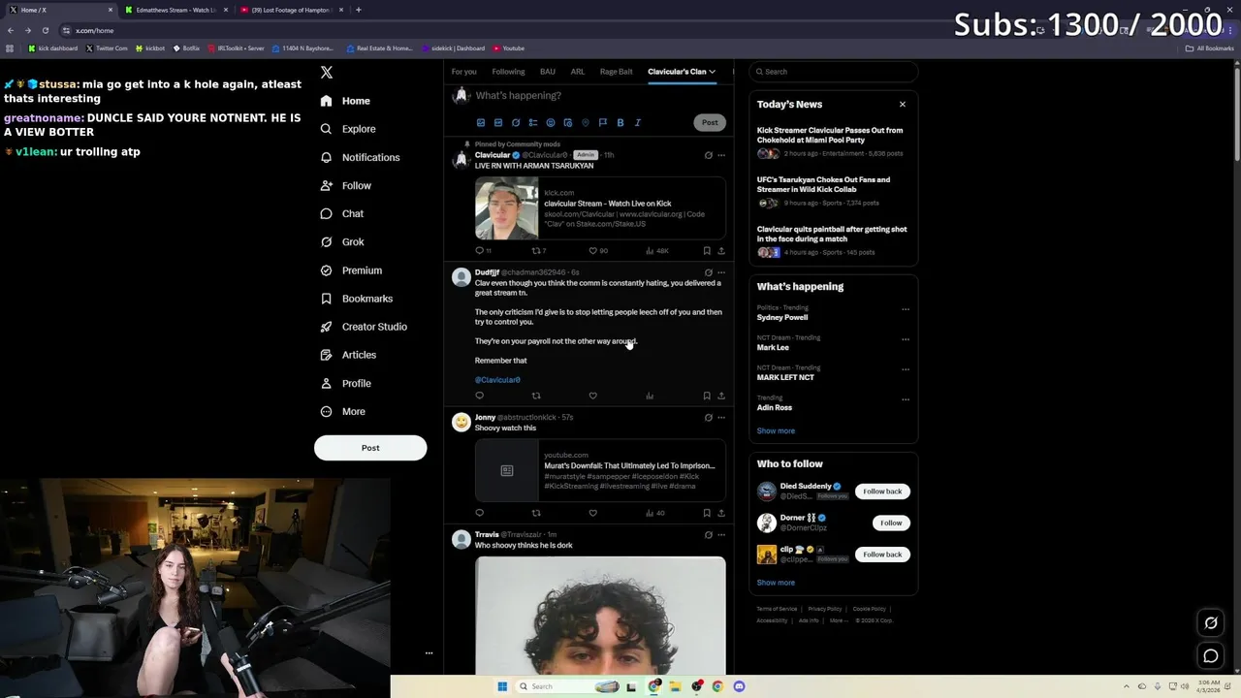The width and height of the screenshot is (1241, 698).
Task: Follow back the clip account
Action: tap(882, 555)
